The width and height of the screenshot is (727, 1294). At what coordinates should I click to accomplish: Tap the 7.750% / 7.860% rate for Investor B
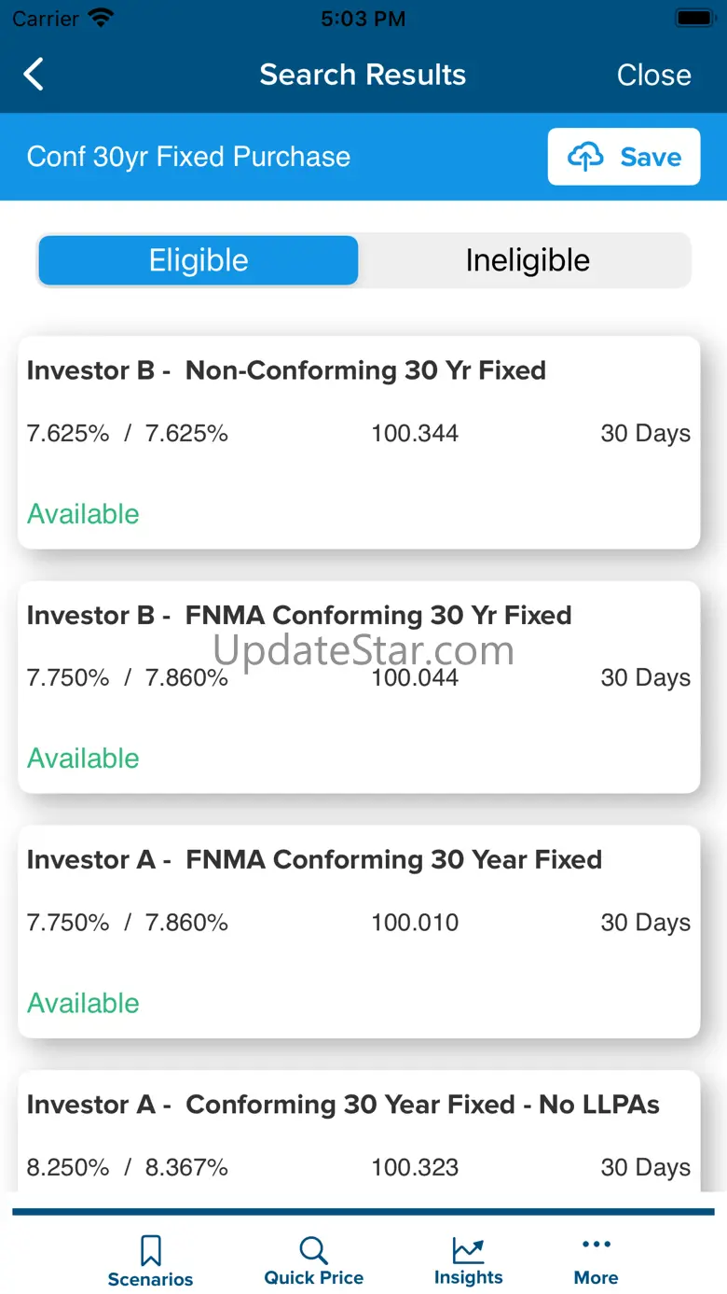pyautogui.click(x=128, y=678)
